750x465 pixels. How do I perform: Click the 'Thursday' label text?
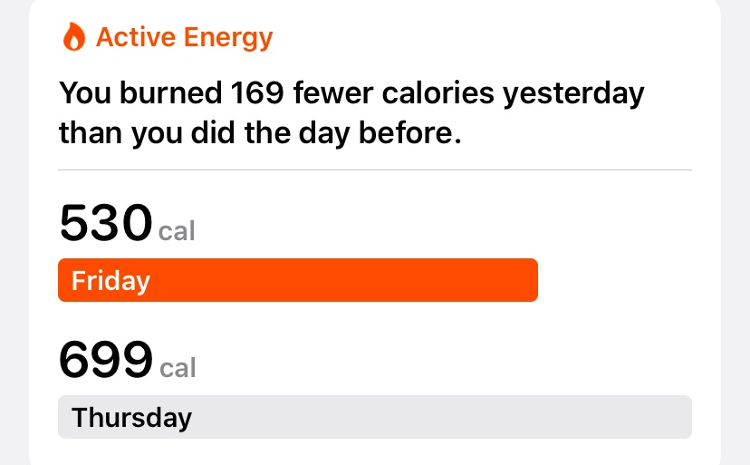pyautogui.click(x=131, y=418)
